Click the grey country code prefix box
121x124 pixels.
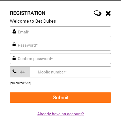point(20,72)
